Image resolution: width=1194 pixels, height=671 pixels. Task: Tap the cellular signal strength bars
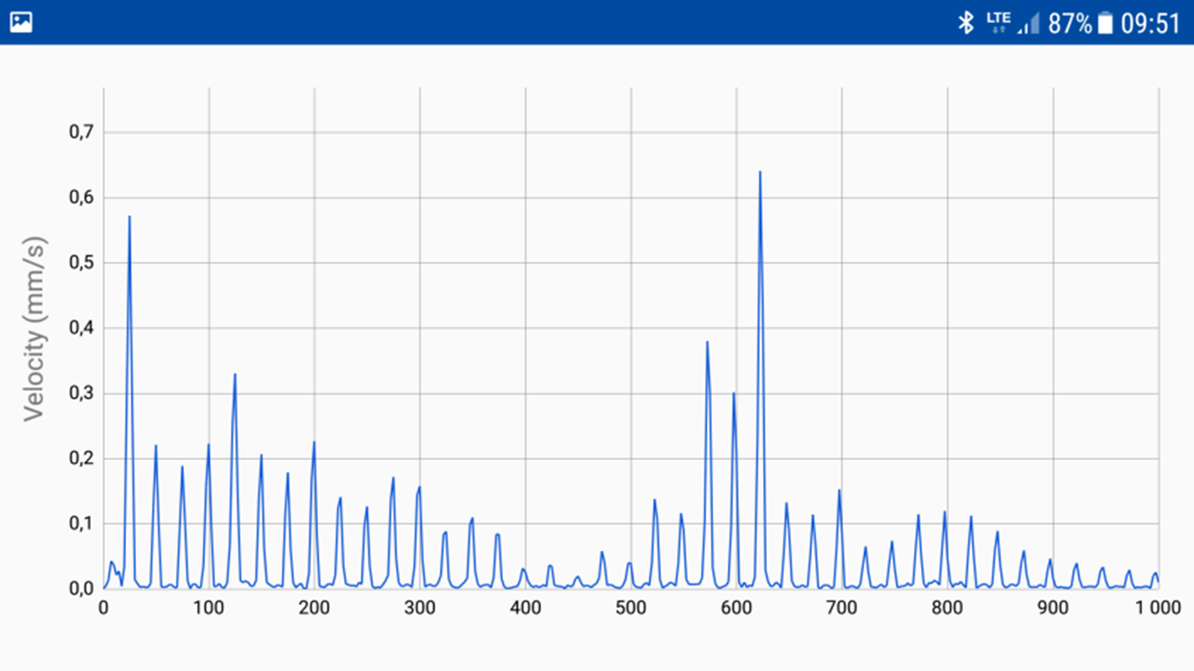pyautogui.click(x=1028, y=24)
